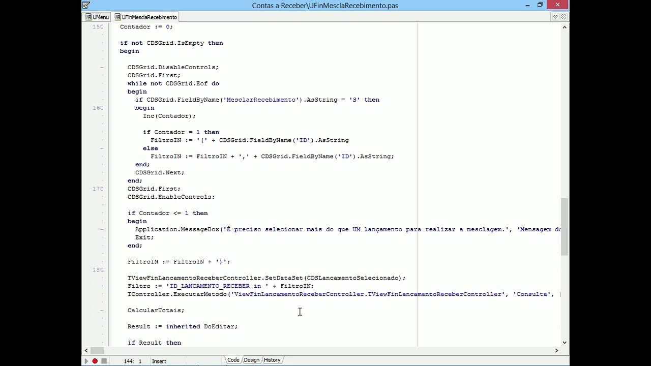Click 'CDSGrid.DisableControls;' statement

(173, 67)
